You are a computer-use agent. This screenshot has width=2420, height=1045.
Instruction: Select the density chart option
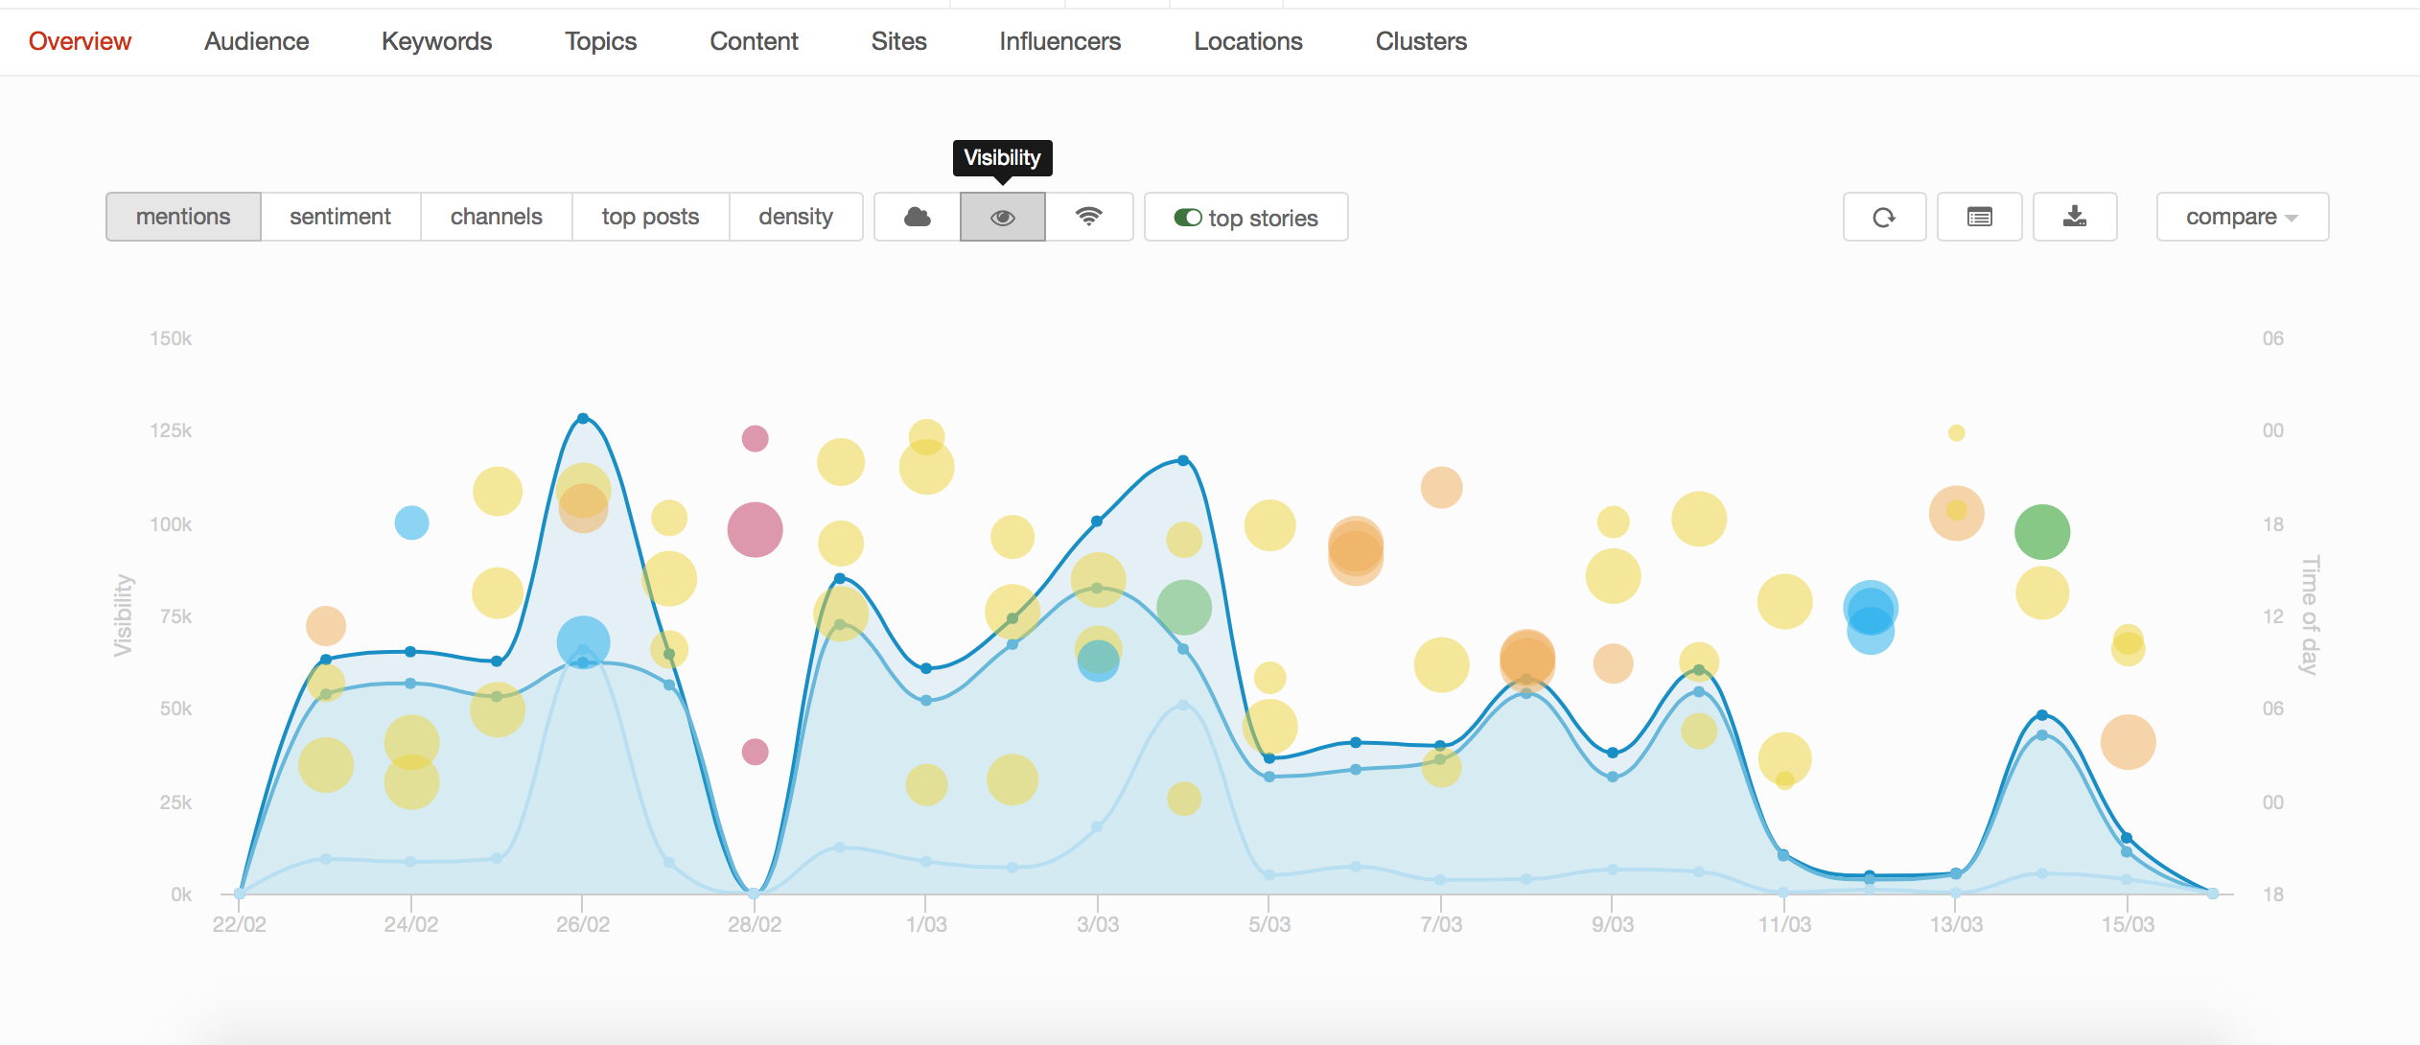[x=795, y=217]
